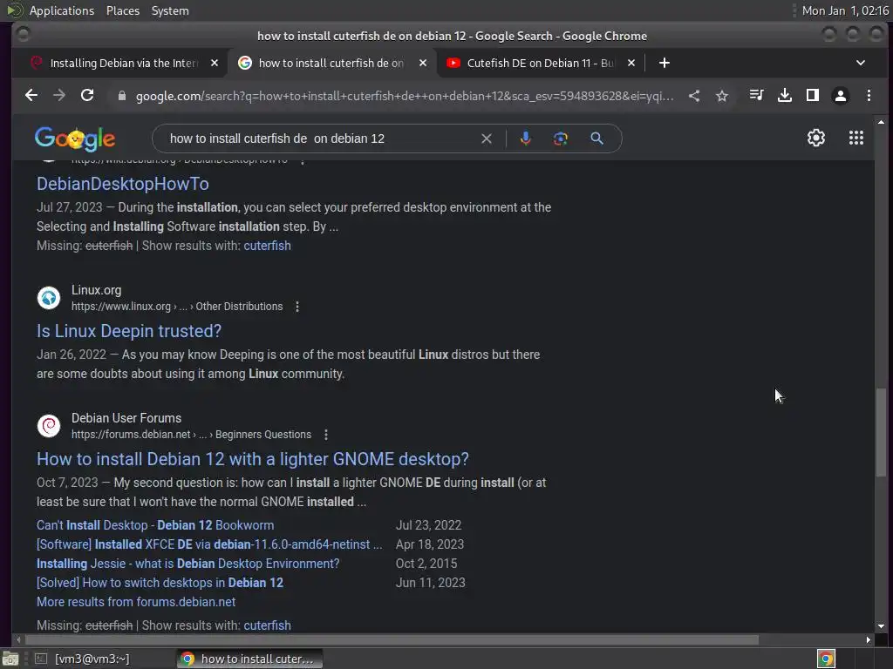893x669 pixels.
Task: Open How to switch desktops in Debian 12 link
Action: [x=160, y=583]
